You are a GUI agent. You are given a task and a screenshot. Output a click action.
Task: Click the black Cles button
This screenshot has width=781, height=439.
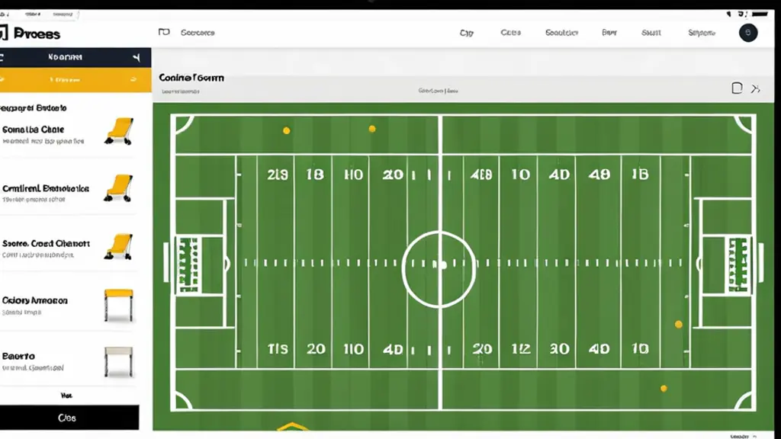(69, 418)
